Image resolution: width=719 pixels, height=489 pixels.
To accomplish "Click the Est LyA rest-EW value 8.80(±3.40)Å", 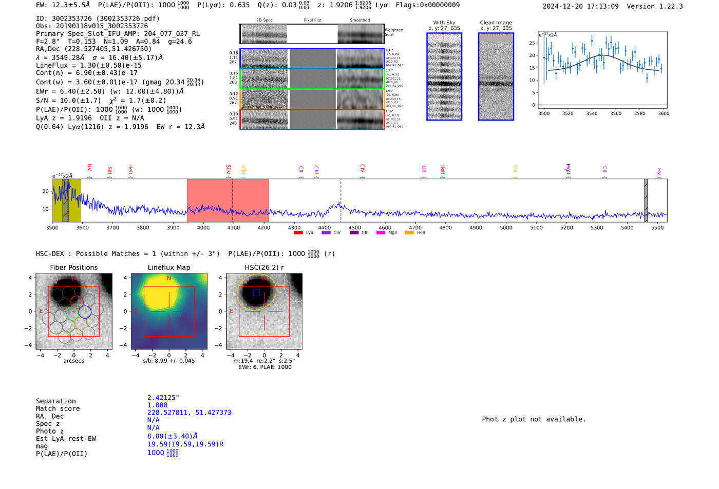I will tap(172, 436).
